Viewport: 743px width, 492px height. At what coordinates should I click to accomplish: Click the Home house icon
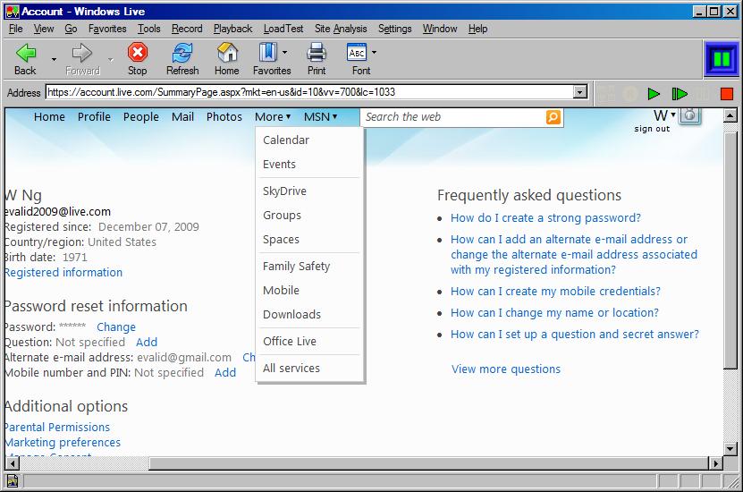point(227,53)
